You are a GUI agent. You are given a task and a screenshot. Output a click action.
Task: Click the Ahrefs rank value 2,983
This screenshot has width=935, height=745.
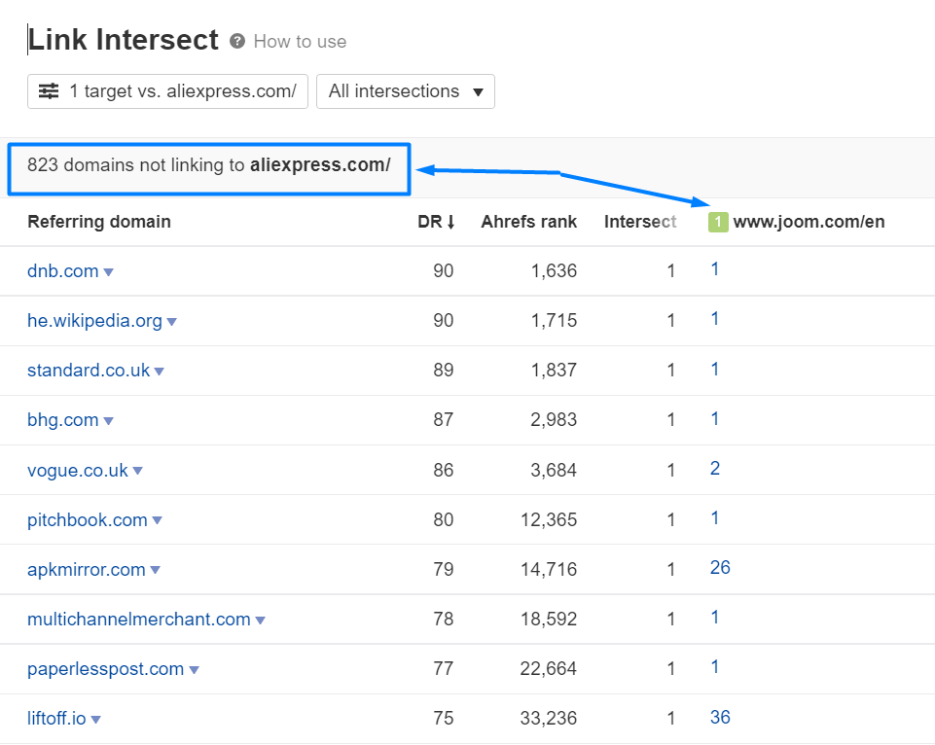554,420
